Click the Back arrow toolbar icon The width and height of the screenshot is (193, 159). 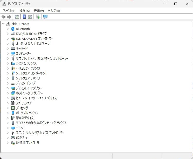tap(4, 17)
